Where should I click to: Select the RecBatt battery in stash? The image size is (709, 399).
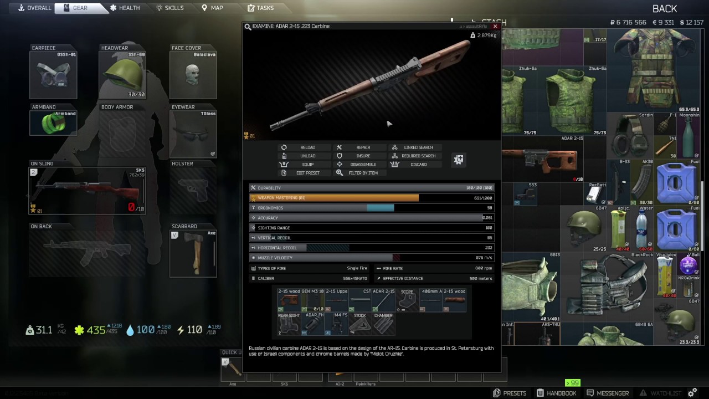tap(595, 194)
